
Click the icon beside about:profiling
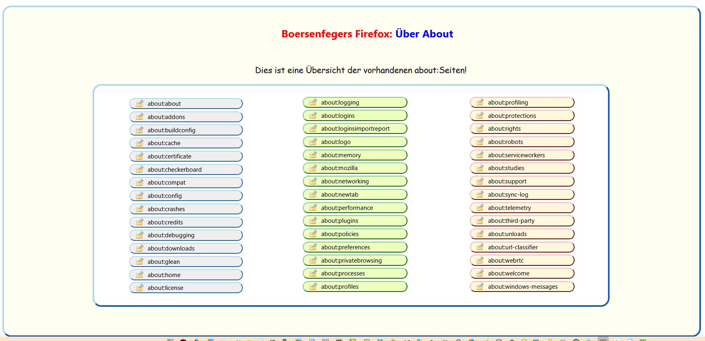480,103
